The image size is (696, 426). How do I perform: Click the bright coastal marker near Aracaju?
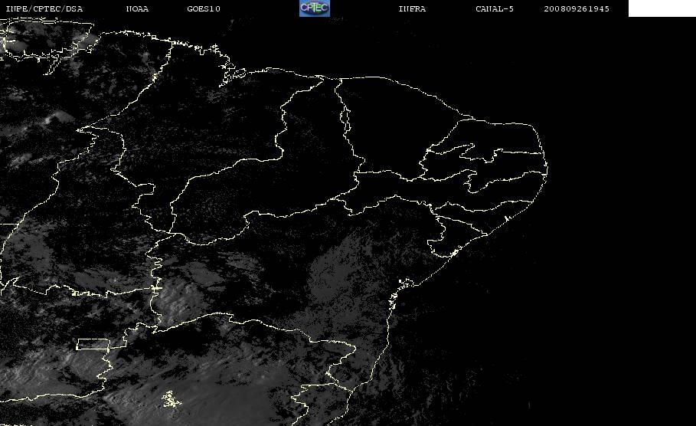tap(454, 253)
